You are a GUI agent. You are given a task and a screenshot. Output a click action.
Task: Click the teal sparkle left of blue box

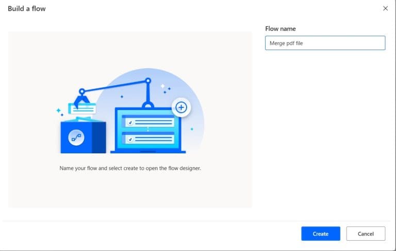click(59, 111)
